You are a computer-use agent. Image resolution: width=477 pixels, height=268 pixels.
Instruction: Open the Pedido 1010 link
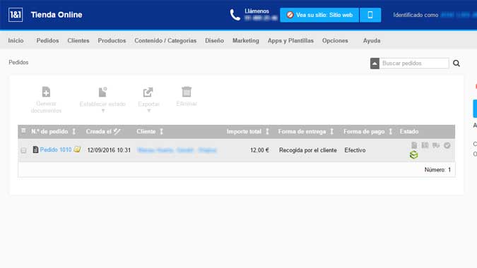[x=56, y=150]
